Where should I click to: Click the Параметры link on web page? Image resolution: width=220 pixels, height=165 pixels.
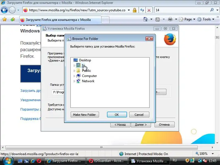pyautogui.click(x=31, y=109)
